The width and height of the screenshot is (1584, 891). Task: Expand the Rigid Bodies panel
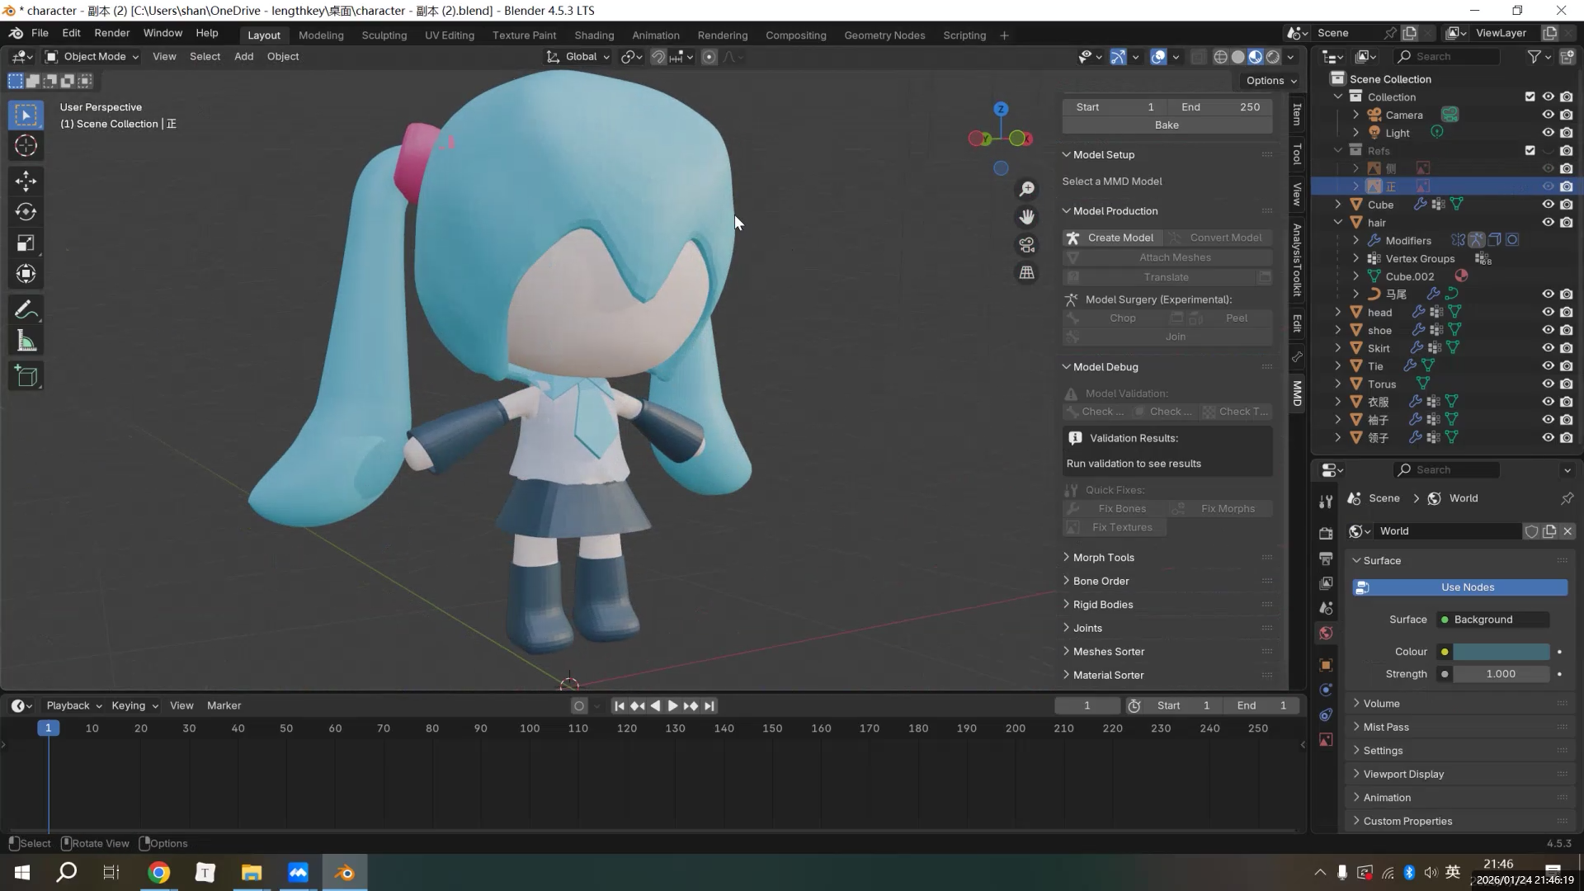click(x=1102, y=605)
